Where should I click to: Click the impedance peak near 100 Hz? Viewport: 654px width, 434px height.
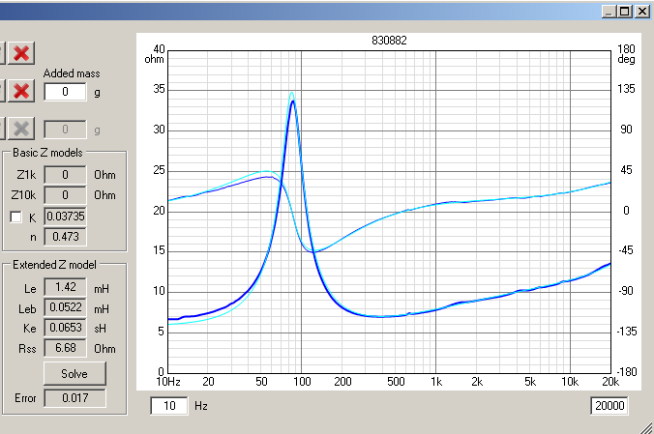coord(293,101)
